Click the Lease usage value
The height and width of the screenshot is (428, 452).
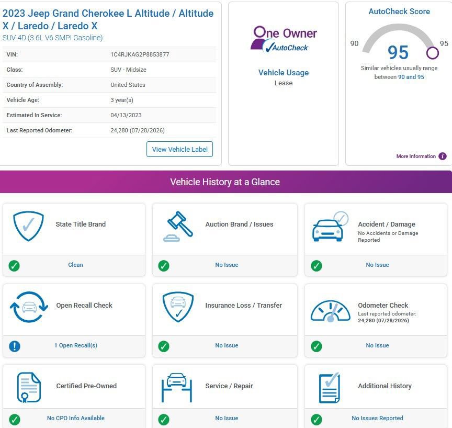pos(284,83)
